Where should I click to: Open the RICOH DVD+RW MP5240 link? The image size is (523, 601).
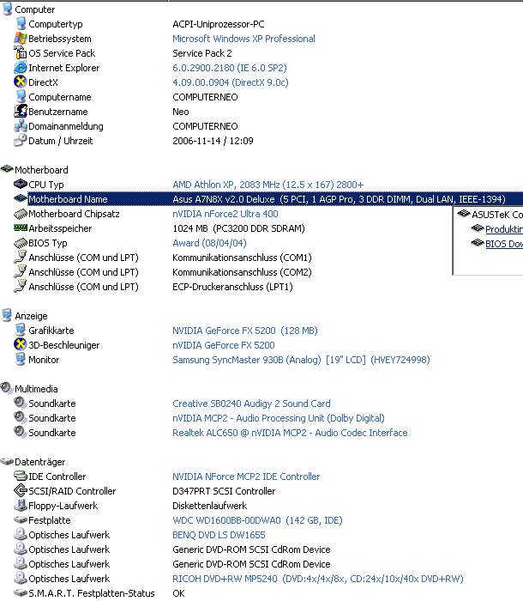(x=318, y=579)
